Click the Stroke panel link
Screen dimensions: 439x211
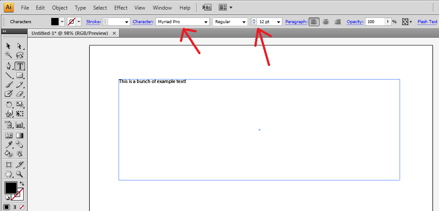click(x=93, y=22)
